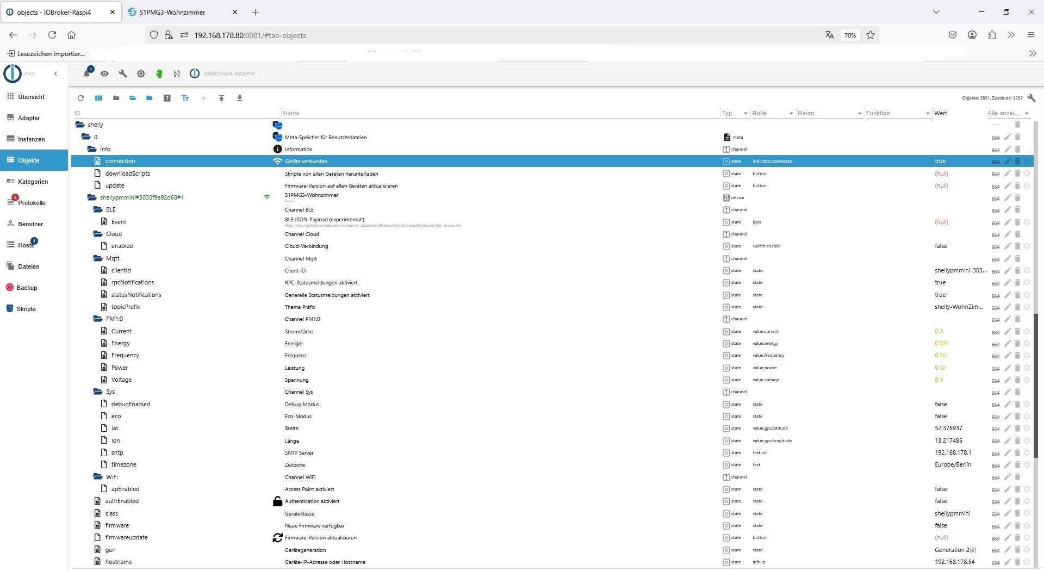Screen dimensions: 1044x571
Task: Open custom settings gear for update row
Action: tap(1027, 185)
